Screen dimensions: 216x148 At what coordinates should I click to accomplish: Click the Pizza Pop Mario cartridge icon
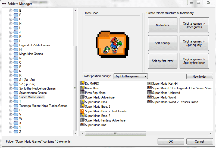82,93
